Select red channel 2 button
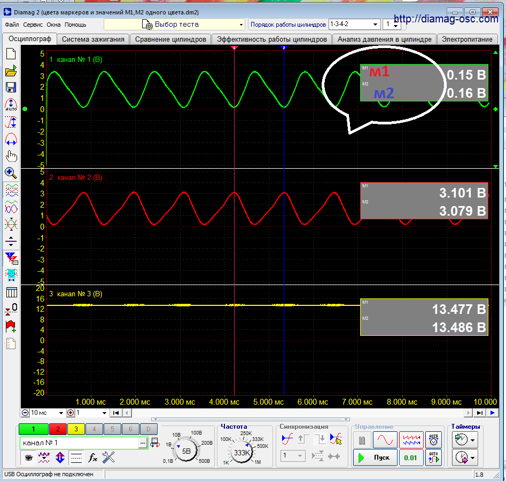Screen dimensions: 506x481 [x=58, y=429]
